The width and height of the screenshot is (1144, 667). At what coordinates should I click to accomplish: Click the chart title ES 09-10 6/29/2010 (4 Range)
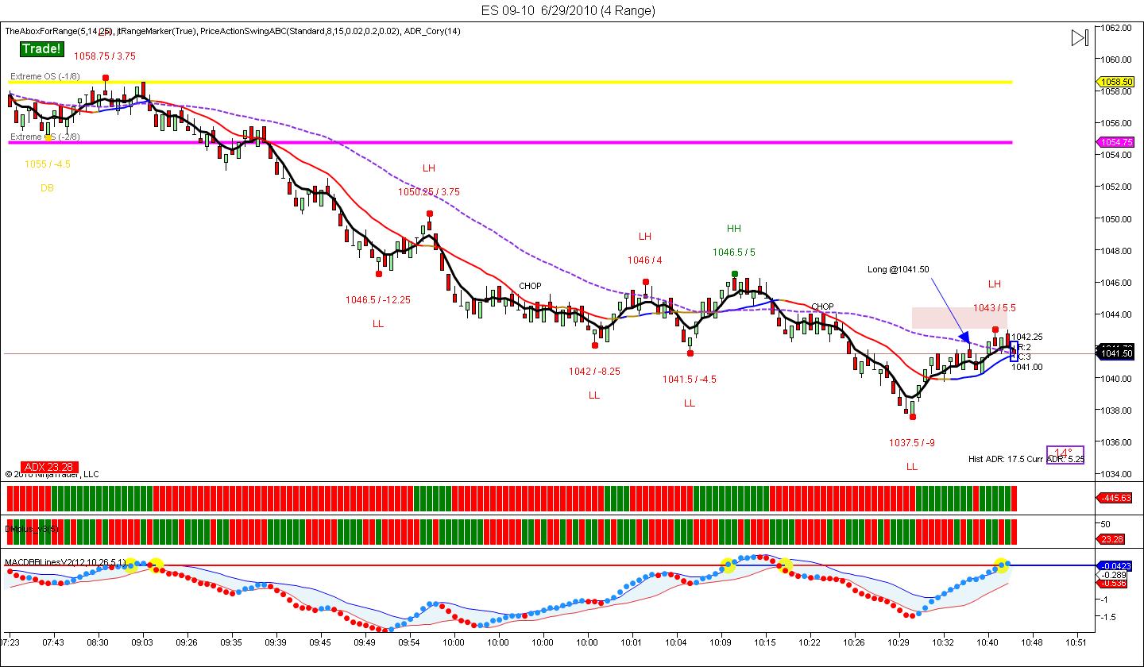point(568,10)
